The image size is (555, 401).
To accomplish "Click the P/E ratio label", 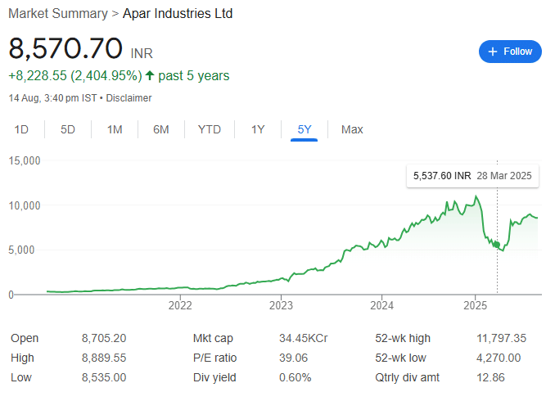I will [214, 358].
